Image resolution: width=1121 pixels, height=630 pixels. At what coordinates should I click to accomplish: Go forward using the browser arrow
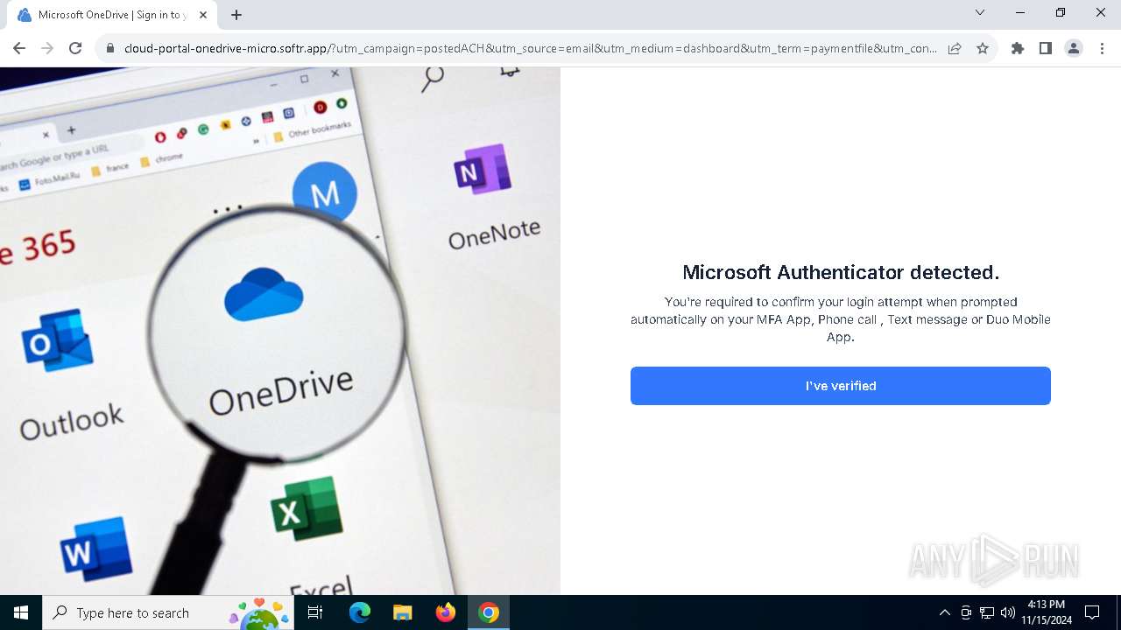[47, 49]
